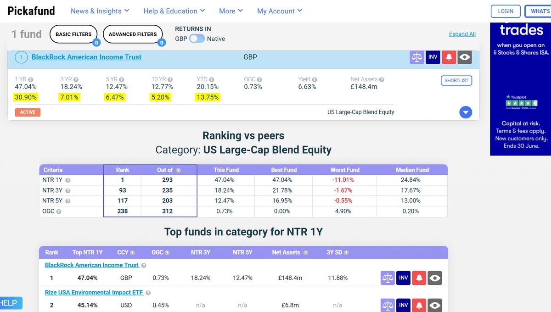Click help icon next to Yield label

click(x=315, y=79)
